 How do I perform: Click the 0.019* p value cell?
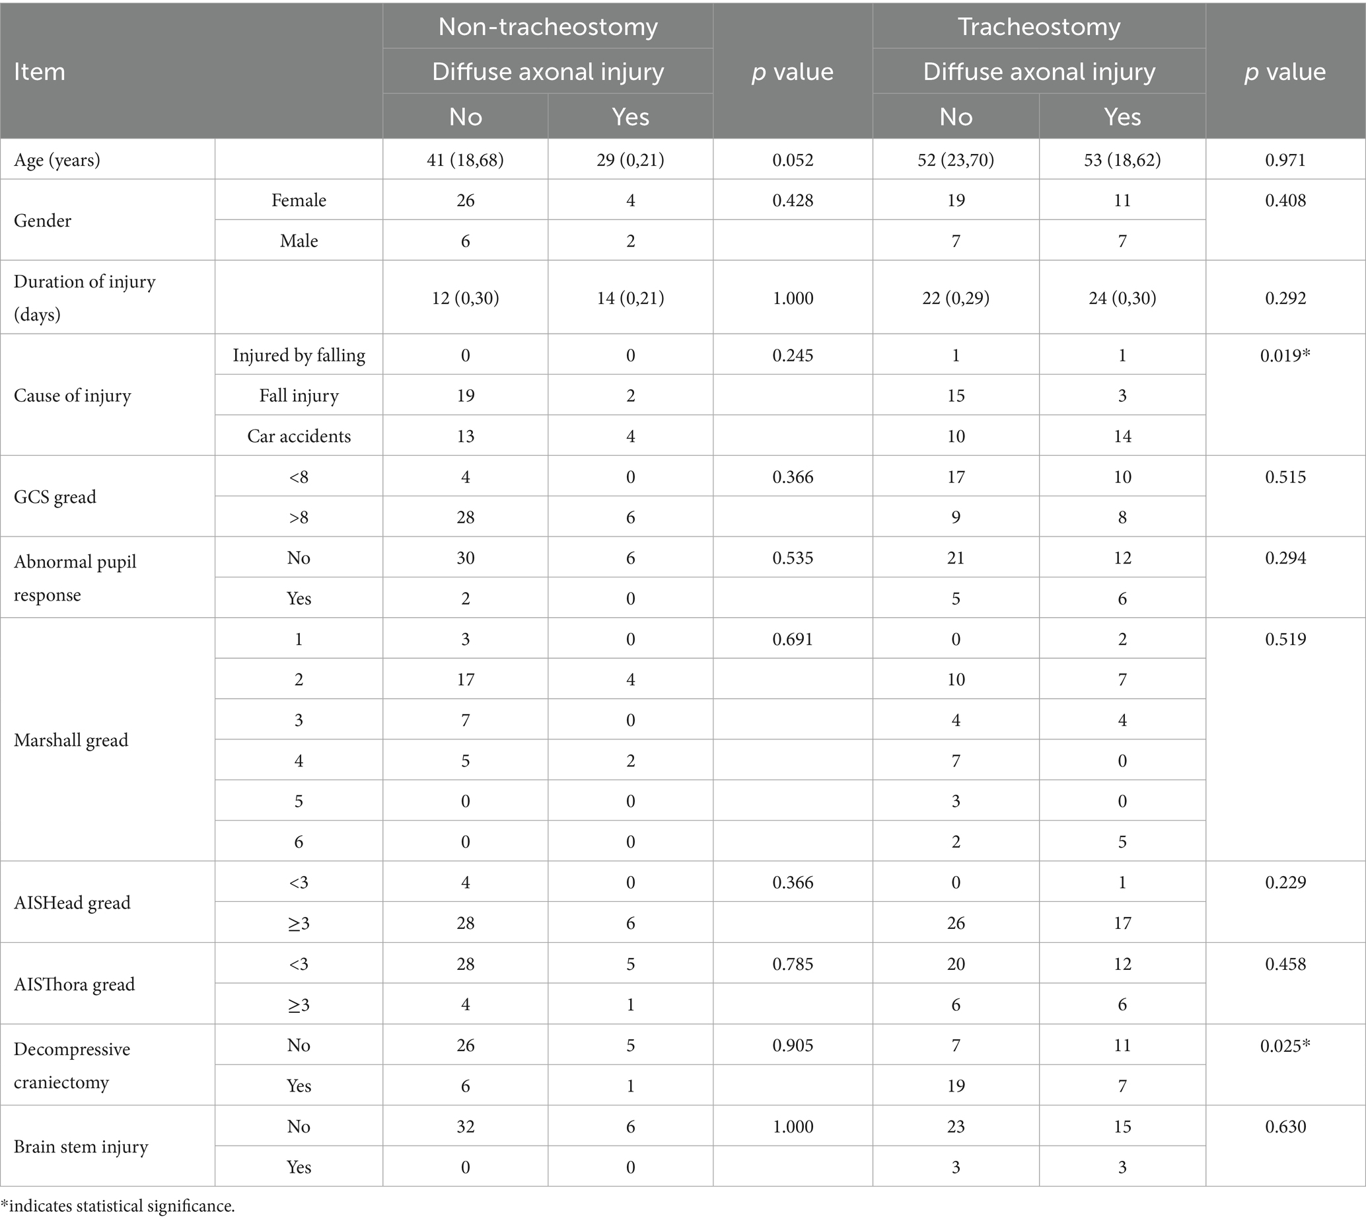point(1285,355)
